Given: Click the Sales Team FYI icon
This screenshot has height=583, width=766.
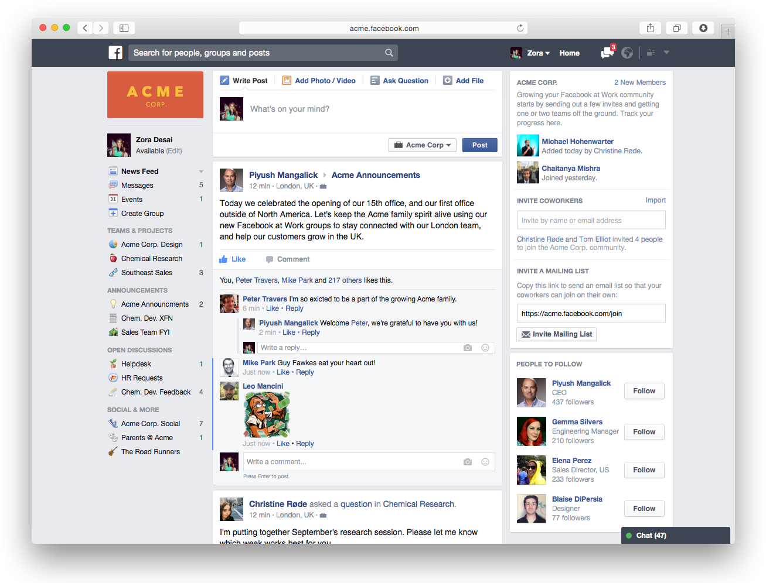Looking at the screenshot, I should pos(113,332).
